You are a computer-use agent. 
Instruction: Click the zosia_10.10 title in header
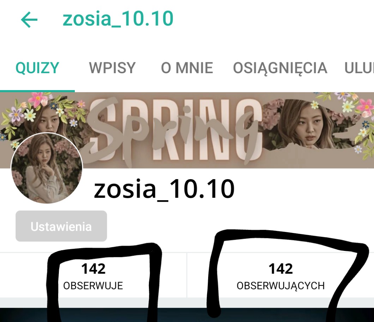click(118, 19)
